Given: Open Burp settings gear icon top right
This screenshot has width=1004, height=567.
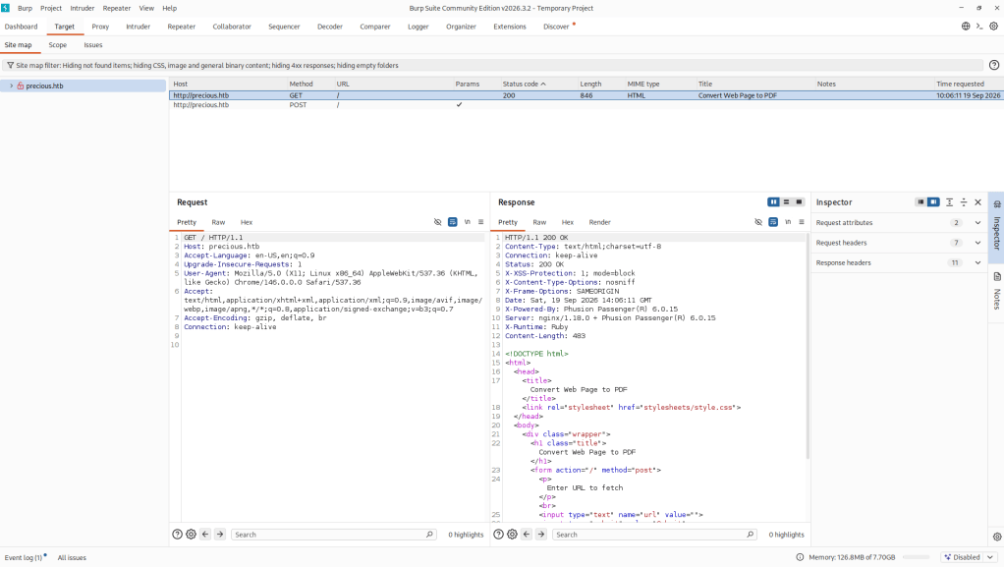Looking at the screenshot, I should pyautogui.click(x=994, y=27).
